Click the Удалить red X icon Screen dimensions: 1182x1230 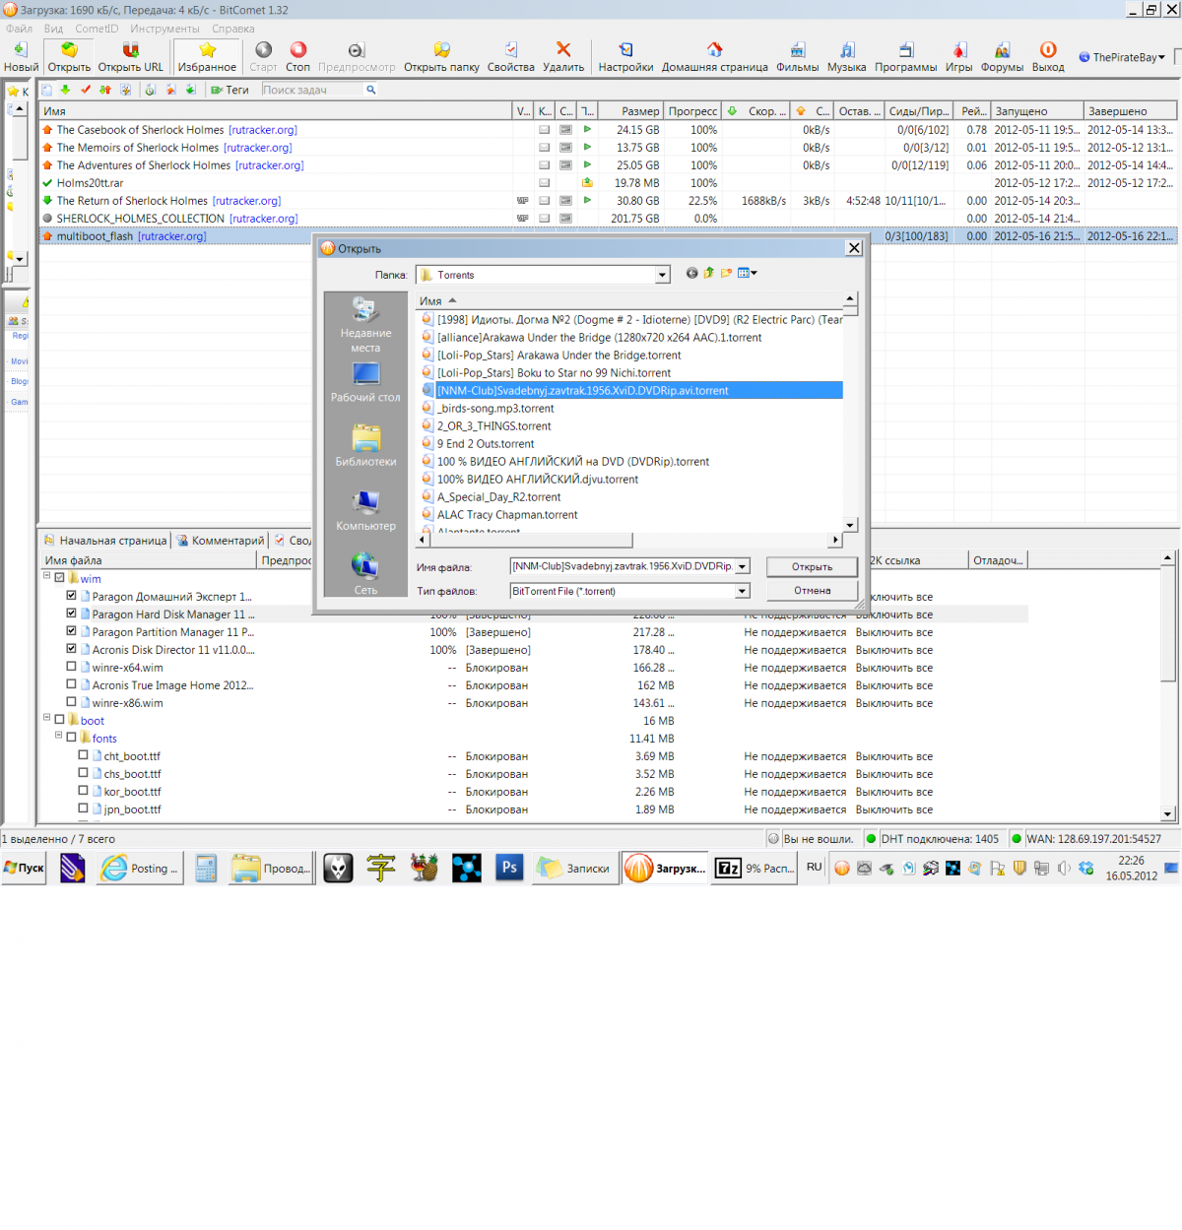click(x=563, y=49)
